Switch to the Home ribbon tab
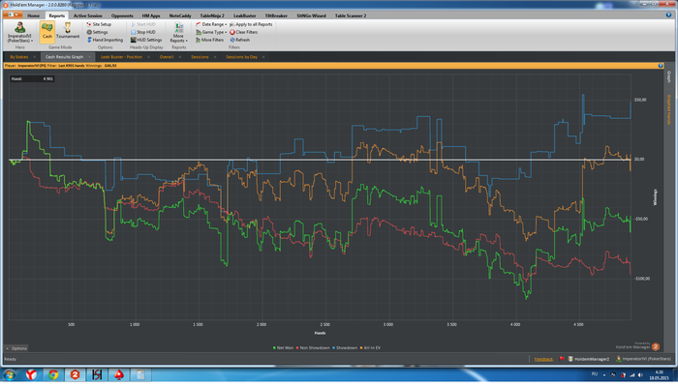 pyautogui.click(x=33, y=15)
